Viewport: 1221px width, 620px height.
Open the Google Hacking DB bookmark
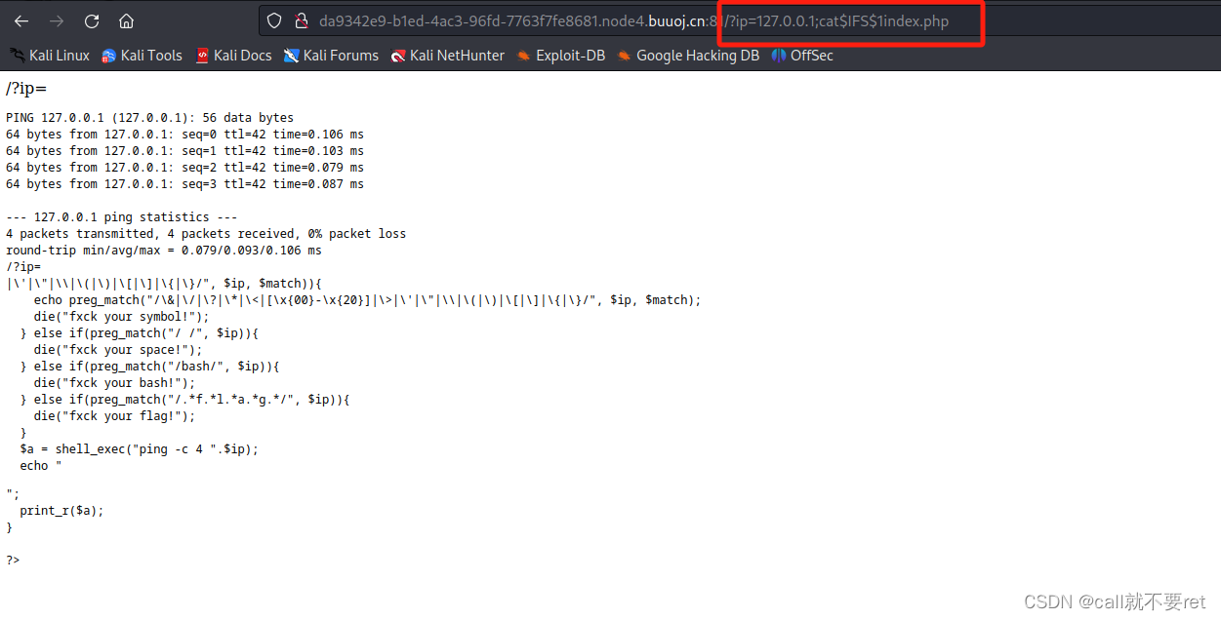pos(697,56)
